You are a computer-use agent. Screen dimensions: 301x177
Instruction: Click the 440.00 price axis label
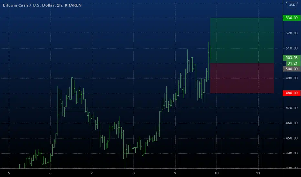(292, 153)
